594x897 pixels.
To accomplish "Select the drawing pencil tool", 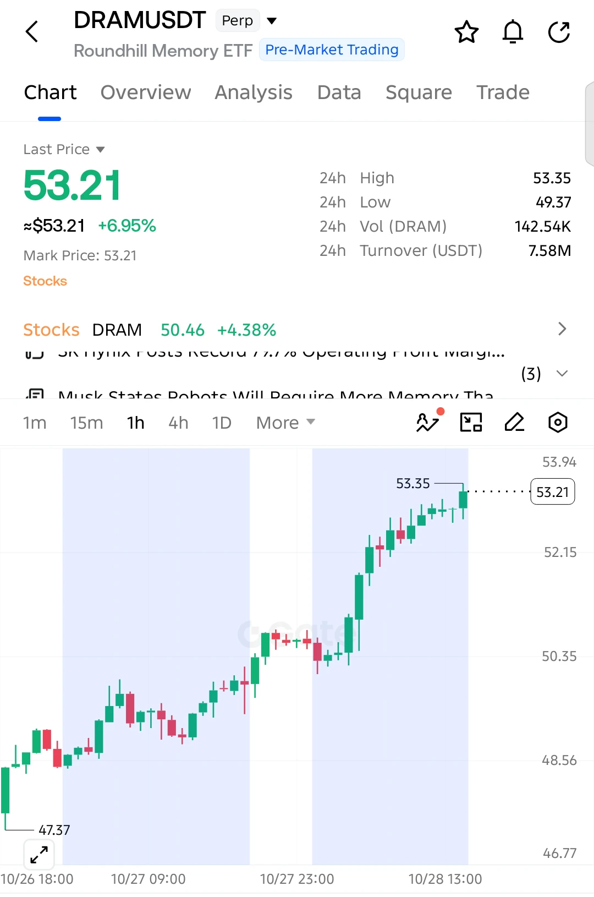I will tap(514, 422).
